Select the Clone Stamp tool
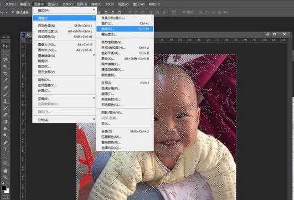The width and height of the screenshot is (294, 200). [x=5, y=101]
